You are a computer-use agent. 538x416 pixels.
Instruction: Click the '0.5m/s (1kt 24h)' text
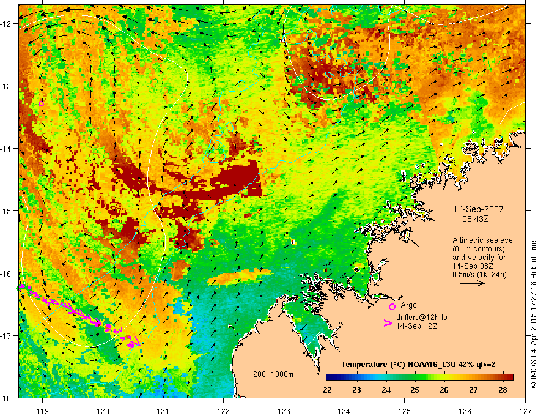click(479, 274)
